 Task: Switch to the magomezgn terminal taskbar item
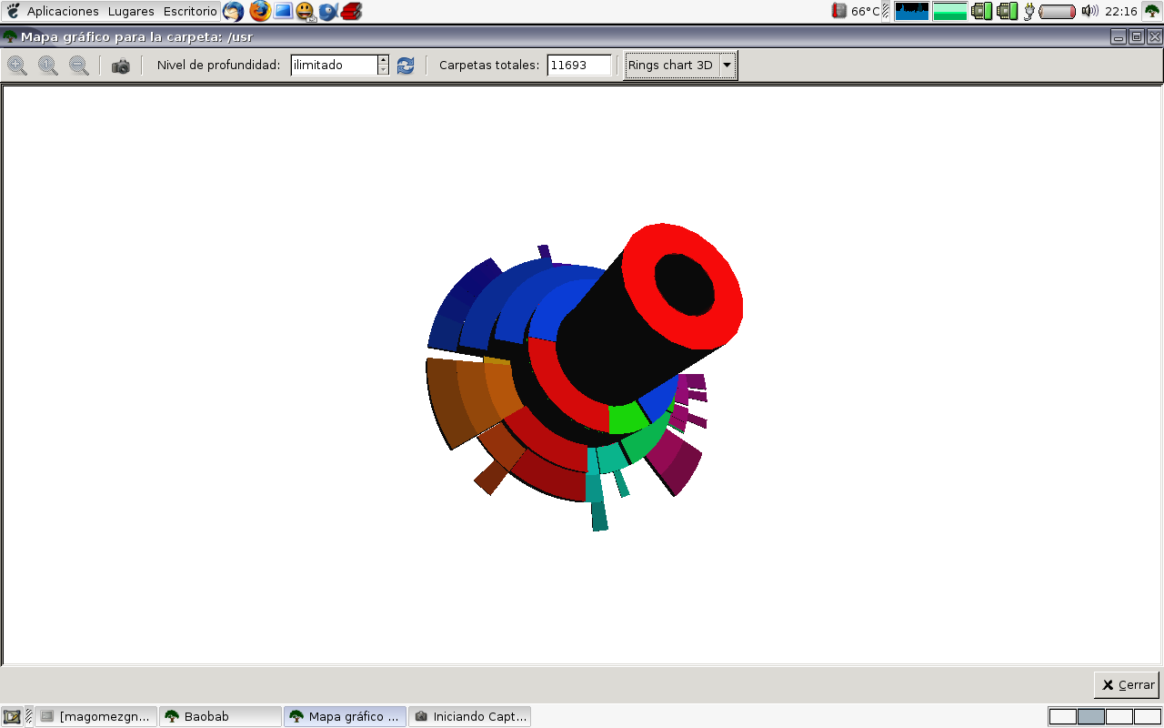point(97,716)
